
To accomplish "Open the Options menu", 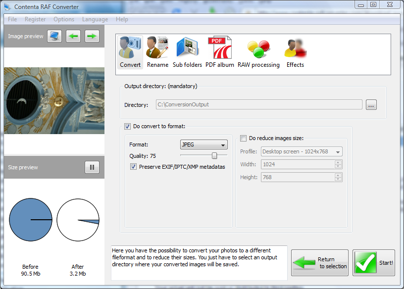I will click(x=64, y=19).
